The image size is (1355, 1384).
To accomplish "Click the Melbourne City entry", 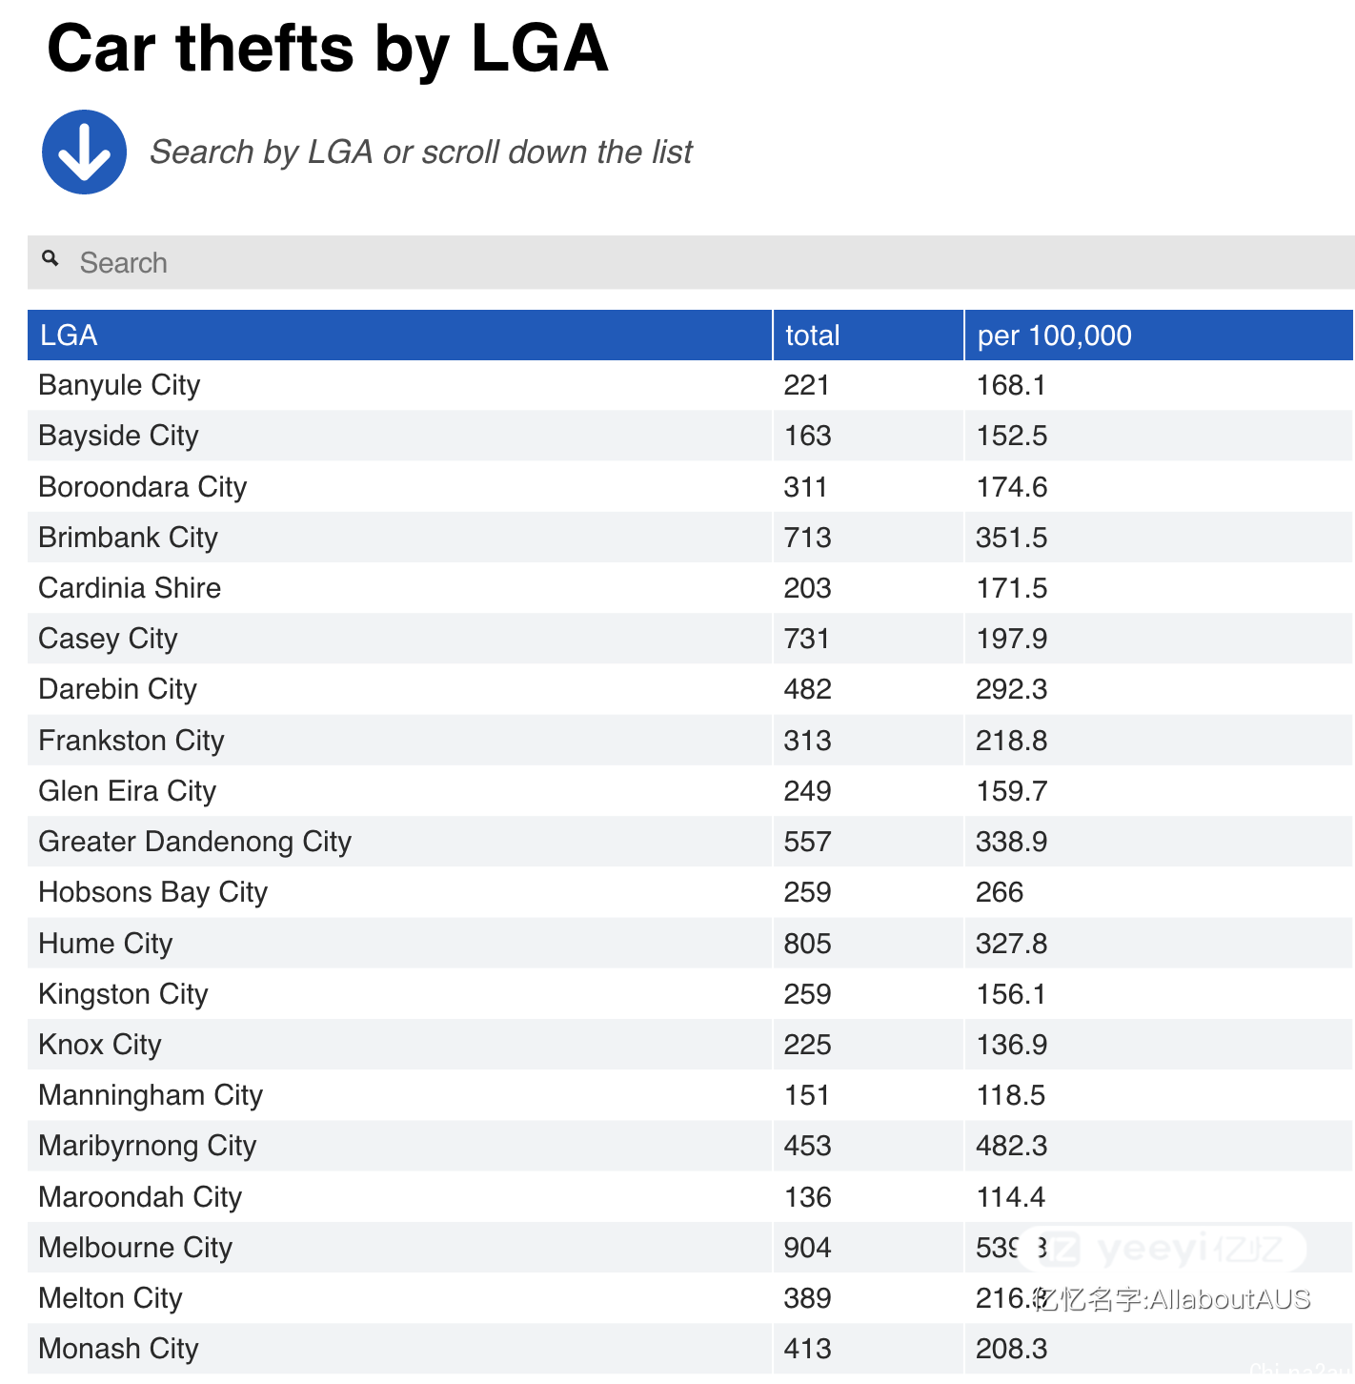I will 135,1248.
